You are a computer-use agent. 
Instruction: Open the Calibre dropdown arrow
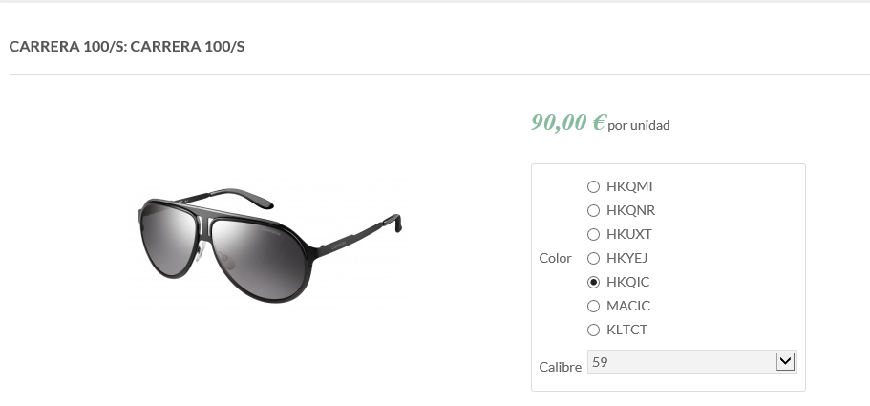[x=786, y=361]
